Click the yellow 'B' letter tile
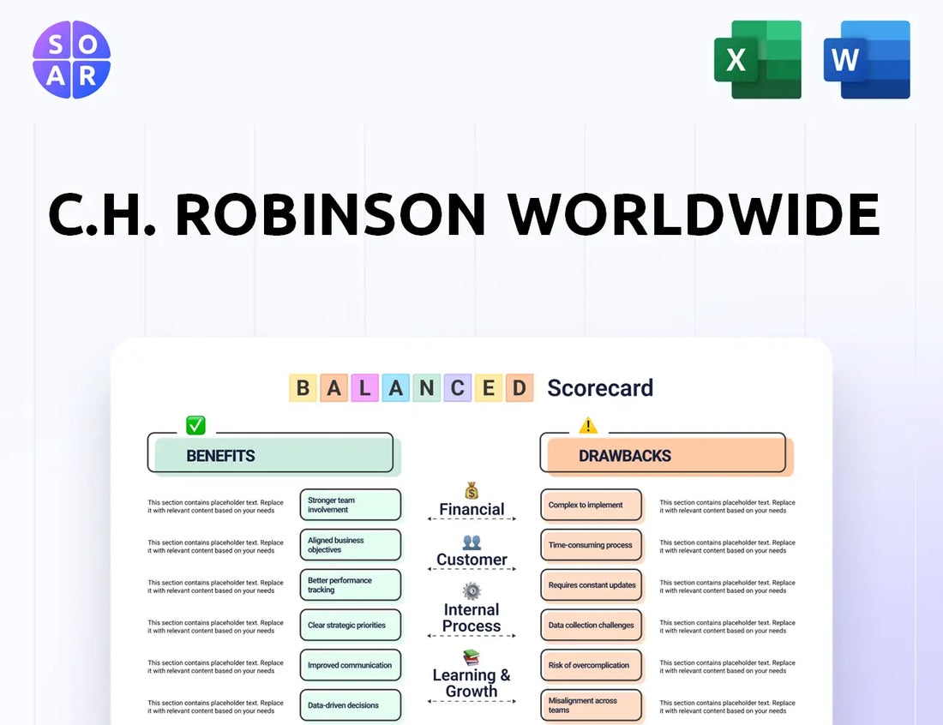Viewport: 943px width, 725px height. coord(303,387)
